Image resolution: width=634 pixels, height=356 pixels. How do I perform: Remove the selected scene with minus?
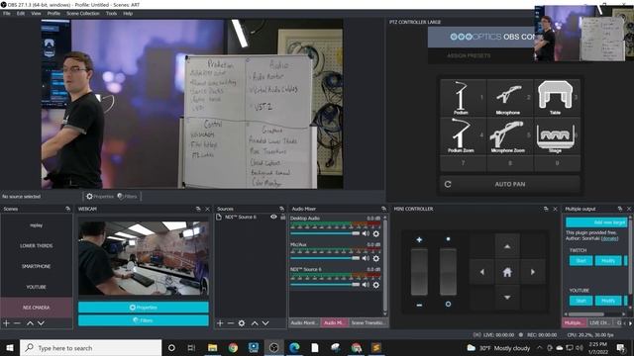tap(17, 323)
